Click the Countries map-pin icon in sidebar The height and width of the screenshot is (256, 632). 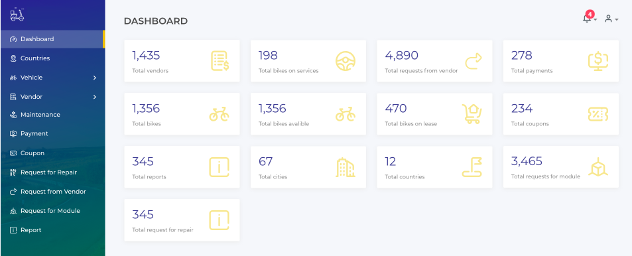point(13,58)
